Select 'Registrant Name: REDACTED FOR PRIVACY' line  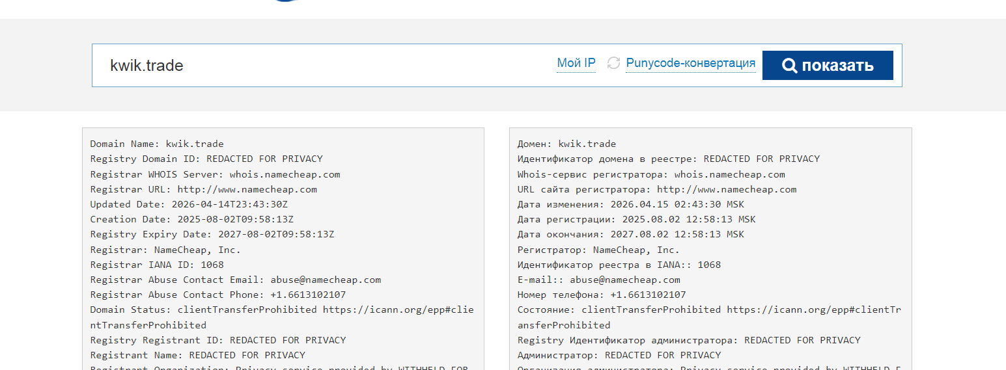(198, 355)
